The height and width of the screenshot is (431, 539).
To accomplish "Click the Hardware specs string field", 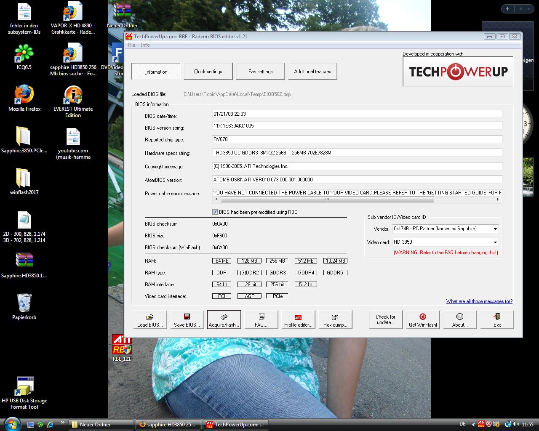I will 357,153.
